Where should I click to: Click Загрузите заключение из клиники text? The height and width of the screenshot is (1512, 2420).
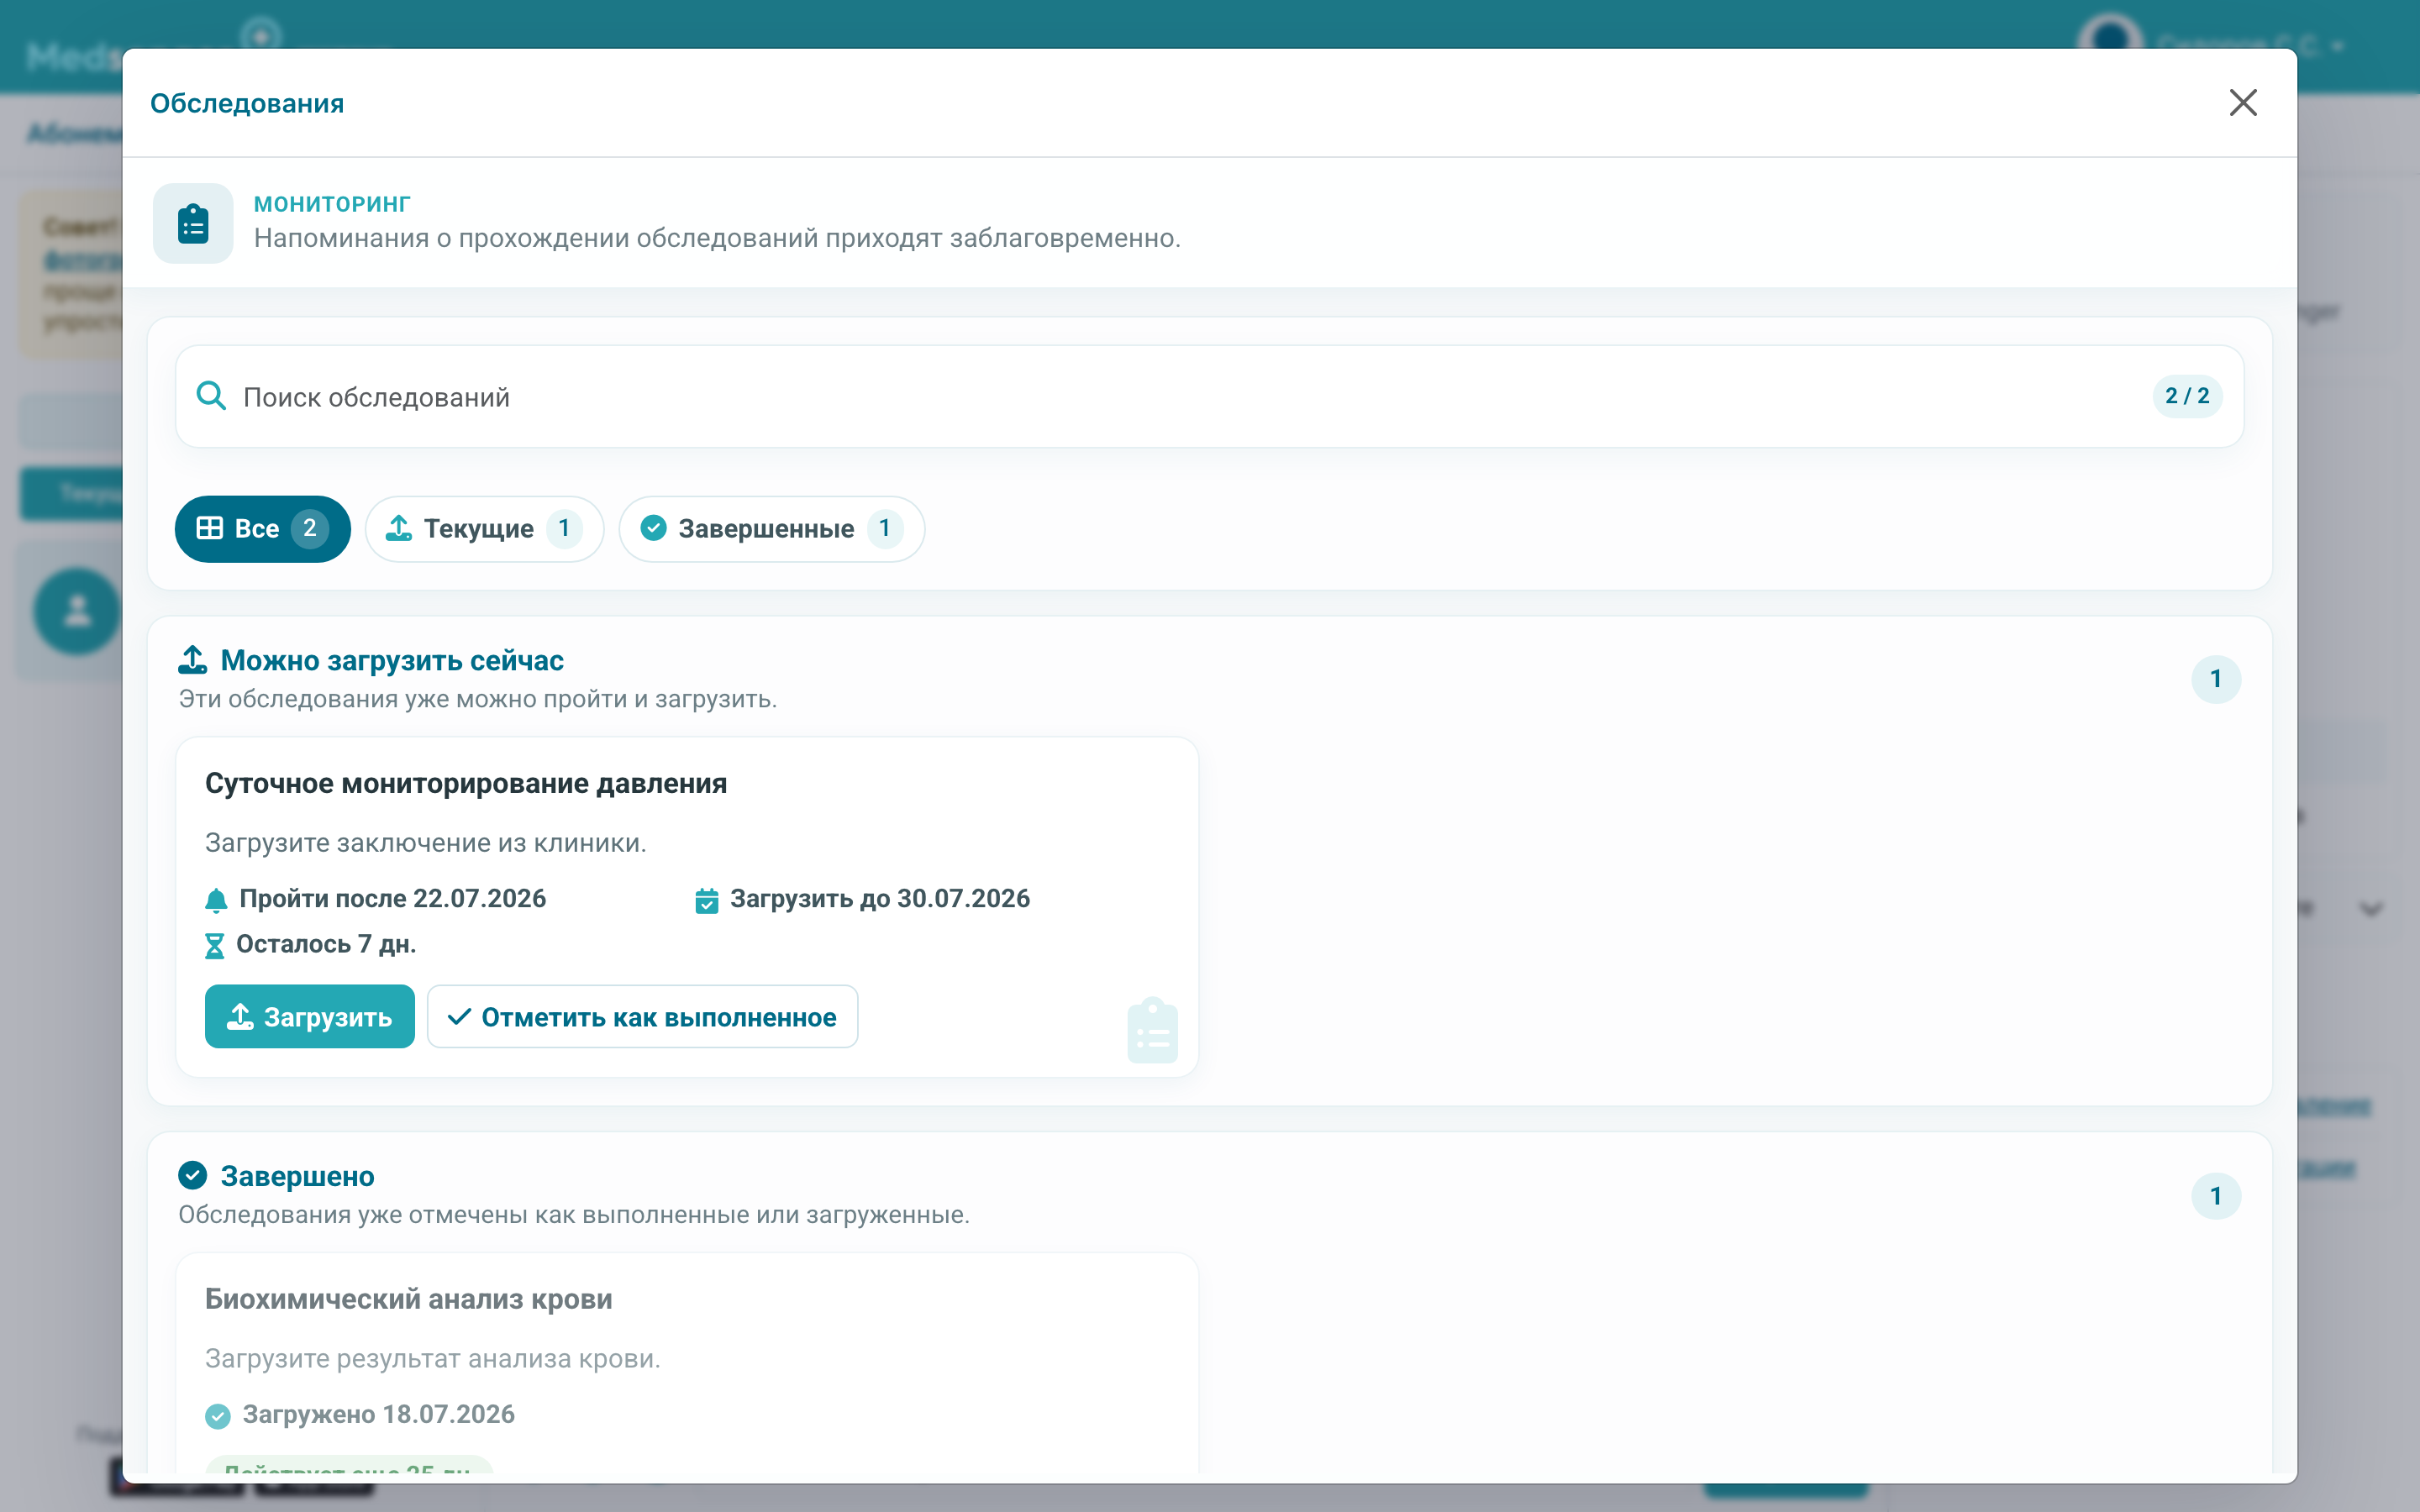point(425,843)
